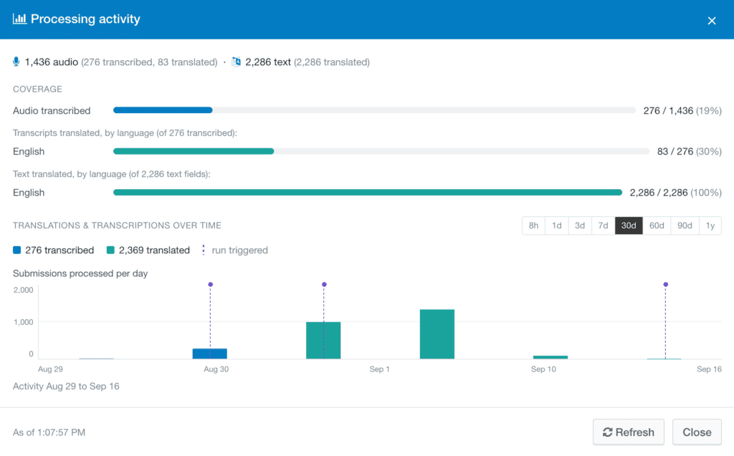The height and width of the screenshot is (456, 734).
Task: Close the dialog with the X icon
Action: pyautogui.click(x=712, y=21)
